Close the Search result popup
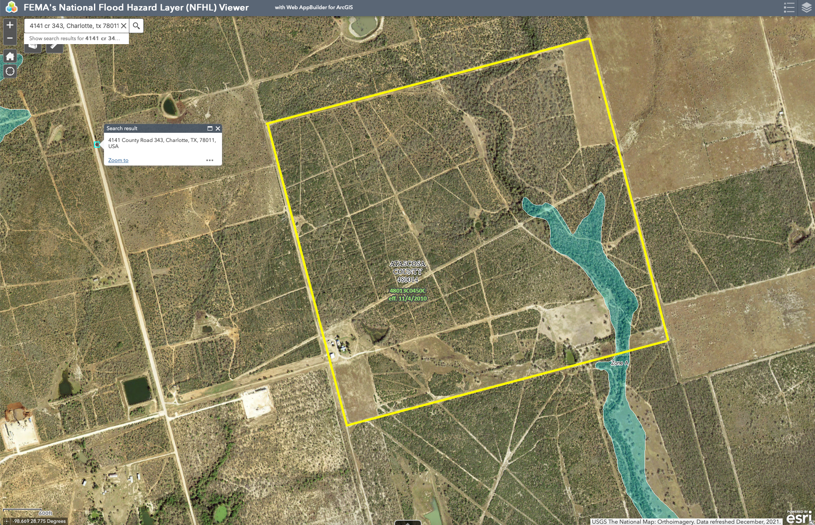 tap(218, 128)
